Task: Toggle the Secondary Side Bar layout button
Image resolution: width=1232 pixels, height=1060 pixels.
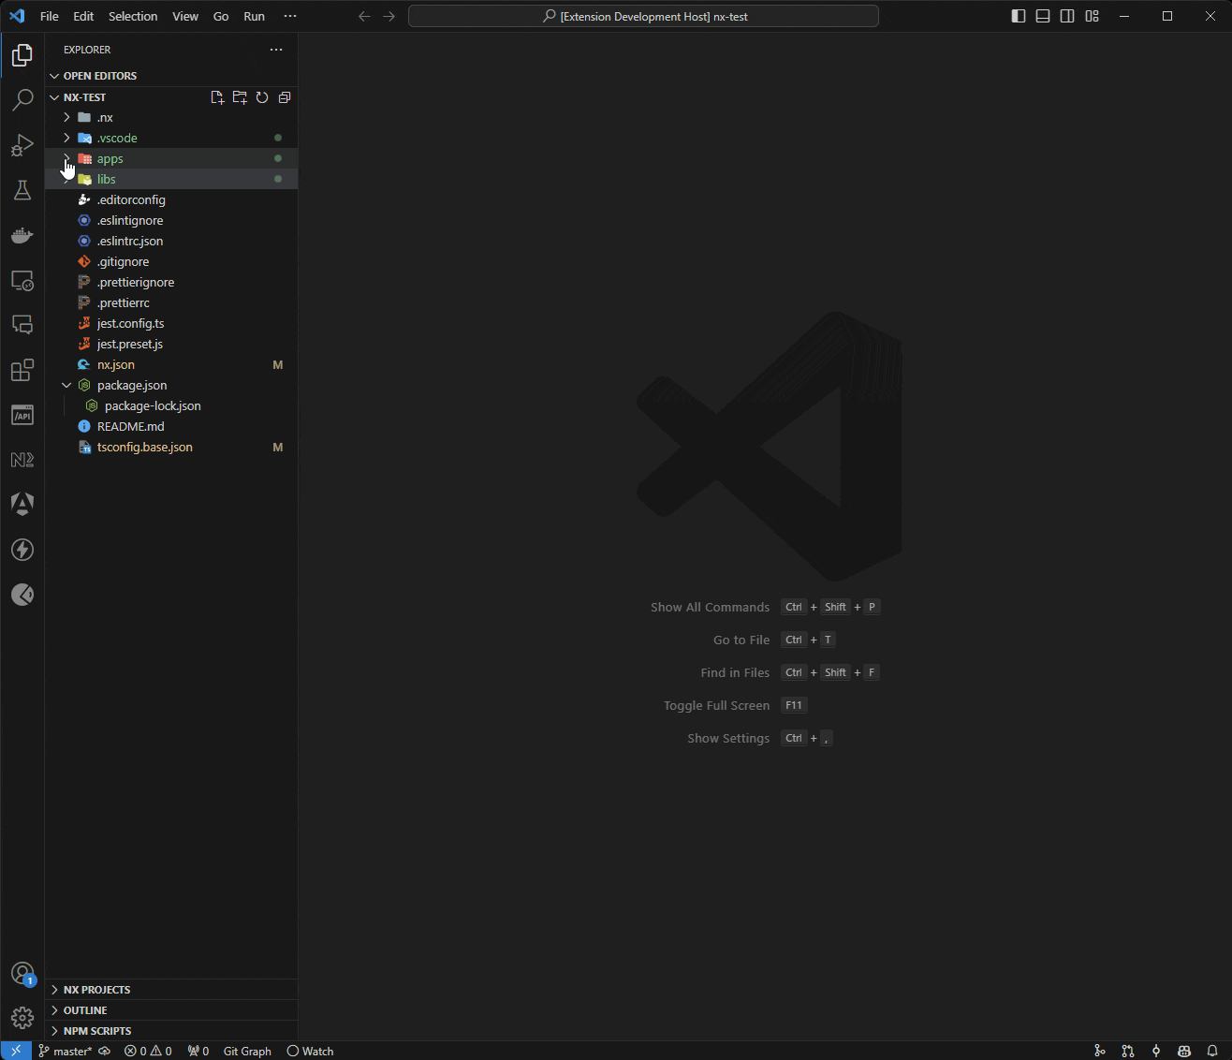Action: (x=1067, y=16)
